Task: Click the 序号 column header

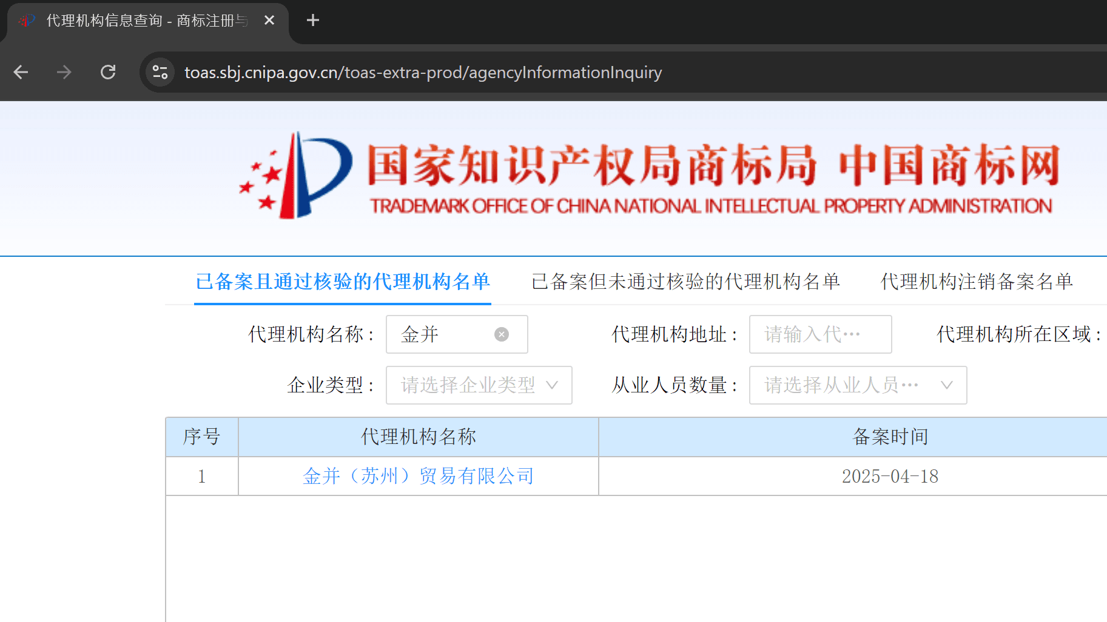Action: 202,437
